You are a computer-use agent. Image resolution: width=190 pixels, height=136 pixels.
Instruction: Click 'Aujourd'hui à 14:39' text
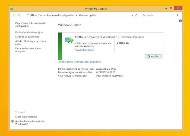click(106, 69)
